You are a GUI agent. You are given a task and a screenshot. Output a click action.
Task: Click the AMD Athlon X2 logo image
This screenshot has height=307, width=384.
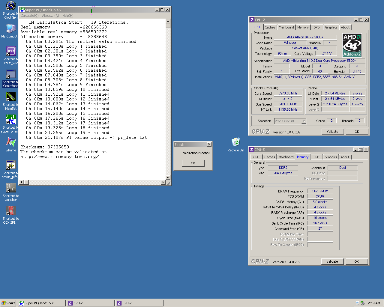[352, 45]
